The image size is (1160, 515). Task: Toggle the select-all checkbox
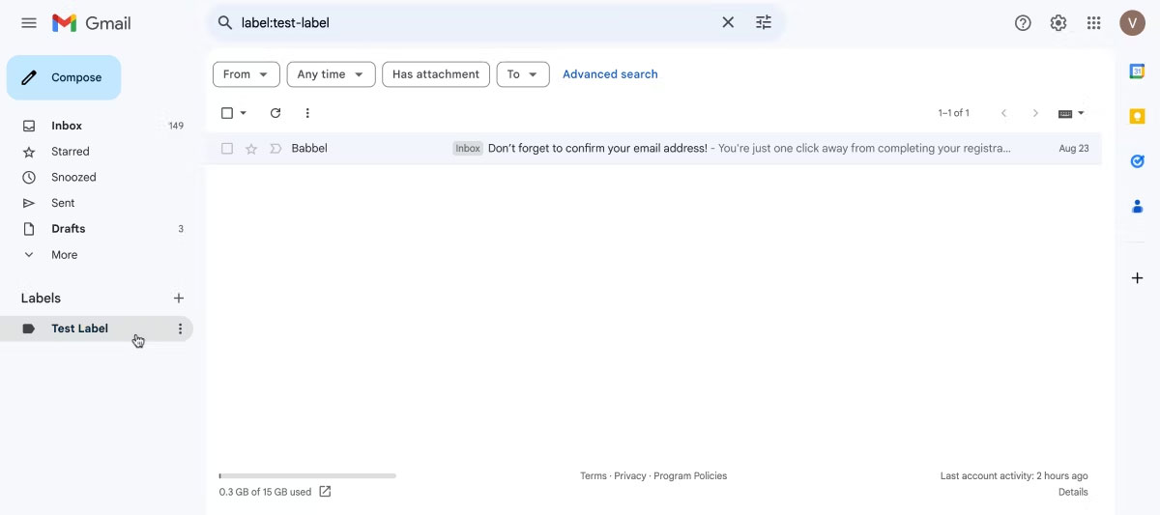point(227,113)
